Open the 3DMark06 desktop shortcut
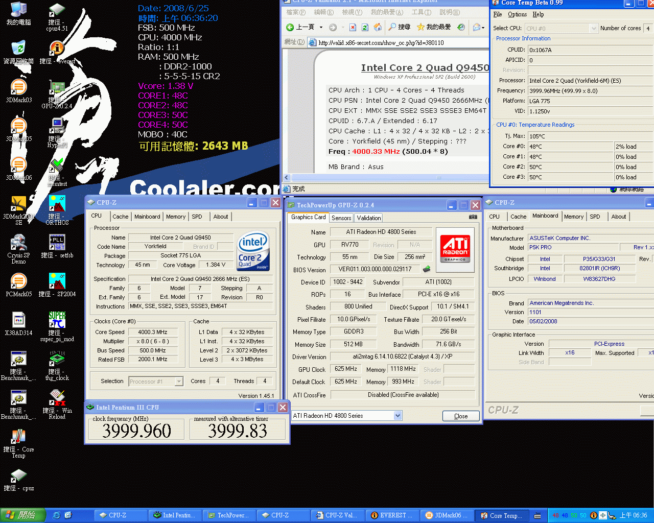This screenshot has width=654, height=523. [x=18, y=169]
